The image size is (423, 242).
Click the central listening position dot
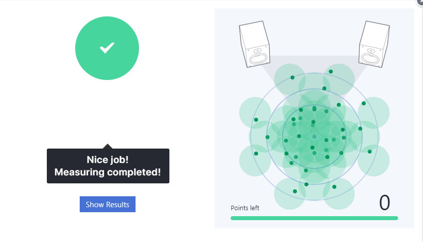point(314,137)
